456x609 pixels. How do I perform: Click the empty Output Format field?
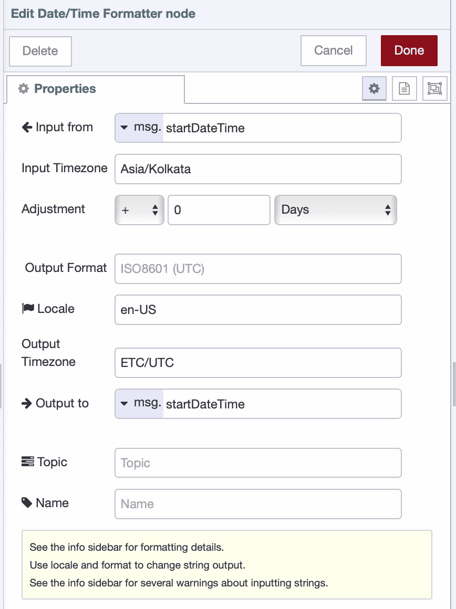pos(257,268)
